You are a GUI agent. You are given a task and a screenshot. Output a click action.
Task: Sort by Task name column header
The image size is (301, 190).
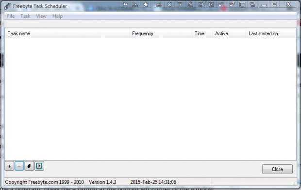pos(67,33)
